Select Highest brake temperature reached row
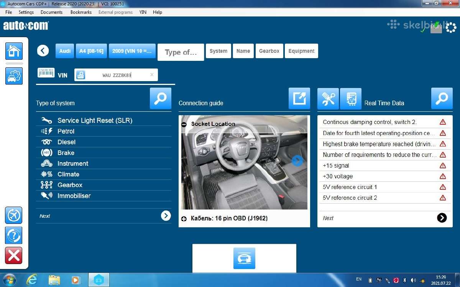The height and width of the screenshot is (287, 460). (x=385, y=143)
